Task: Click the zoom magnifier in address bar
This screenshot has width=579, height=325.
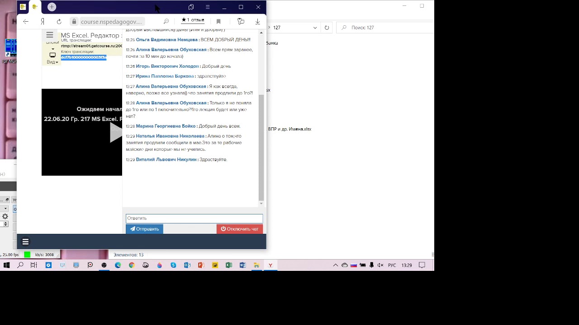Action: tap(166, 21)
